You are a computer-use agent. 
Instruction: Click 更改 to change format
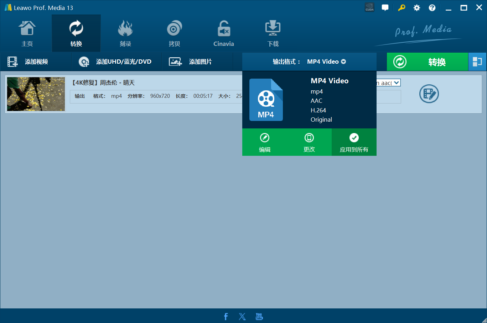309,142
